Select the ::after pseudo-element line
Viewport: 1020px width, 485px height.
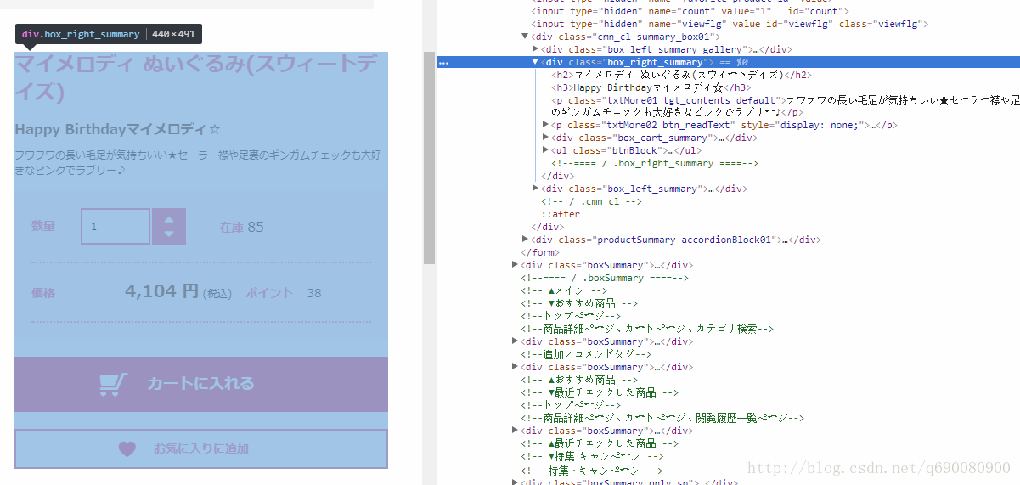(561, 214)
